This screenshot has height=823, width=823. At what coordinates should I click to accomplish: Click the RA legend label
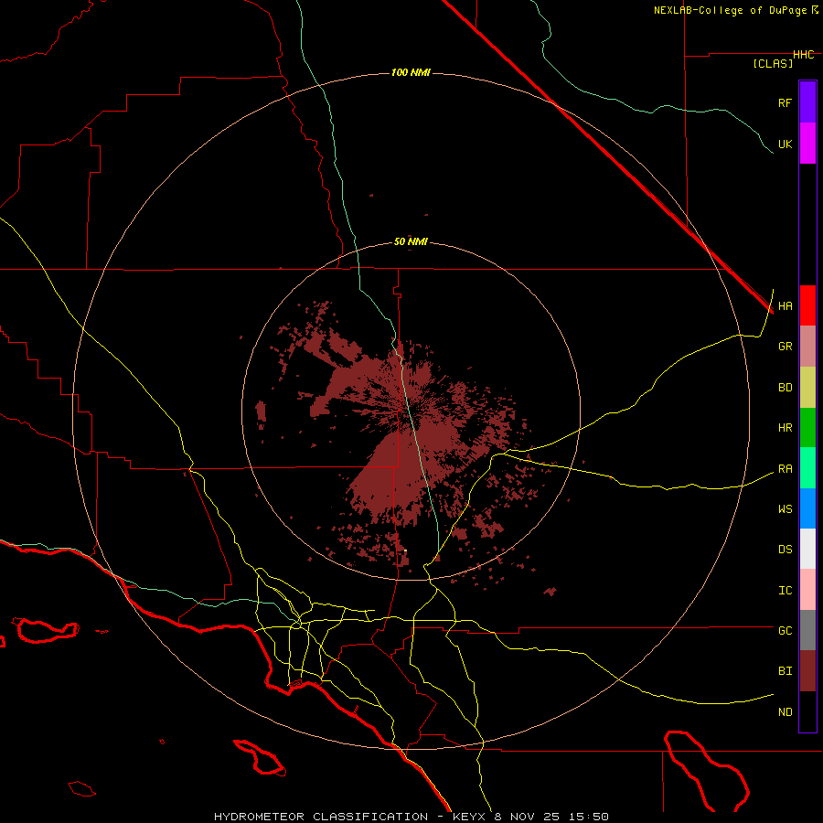pyautogui.click(x=785, y=469)
